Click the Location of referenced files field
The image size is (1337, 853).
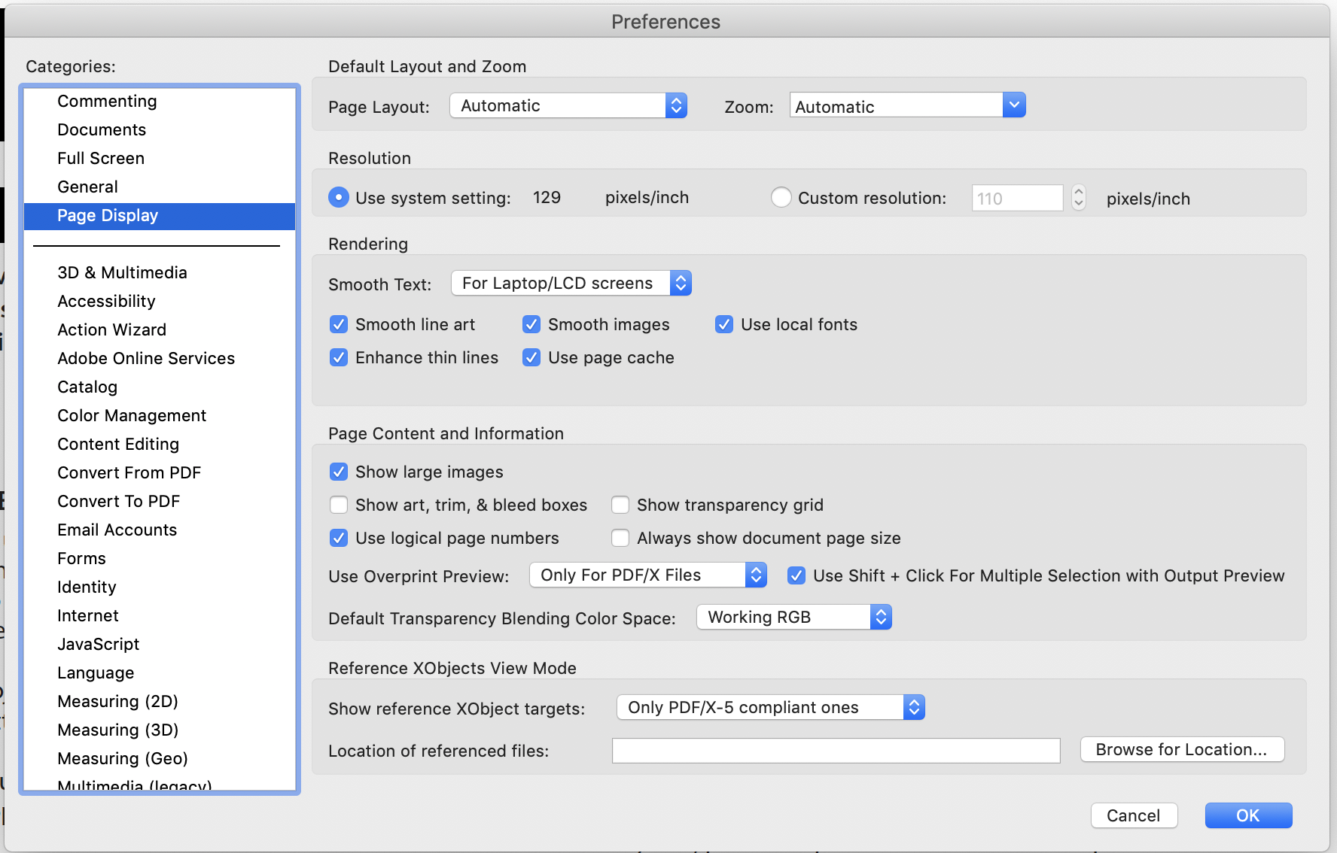[836, 750]
